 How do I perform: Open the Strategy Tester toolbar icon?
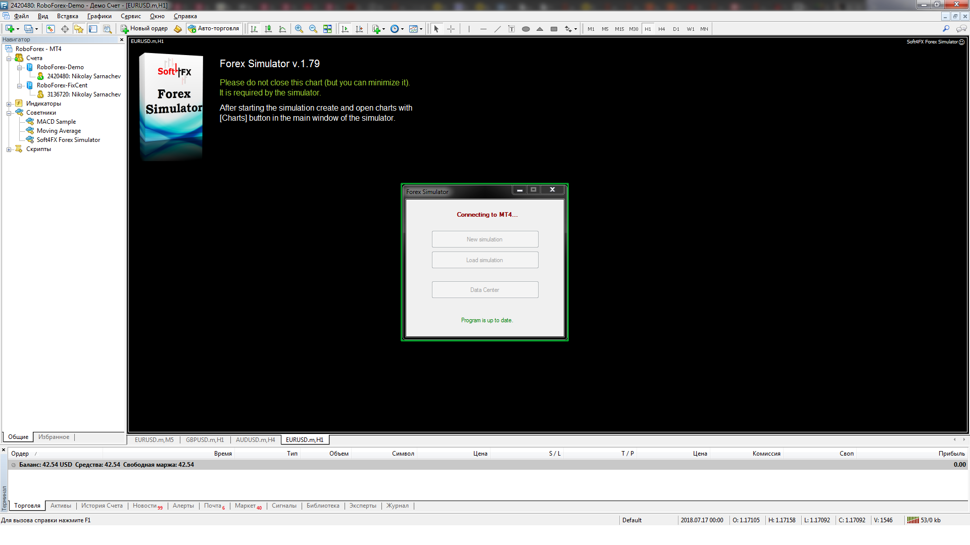[x=107, y=29]
